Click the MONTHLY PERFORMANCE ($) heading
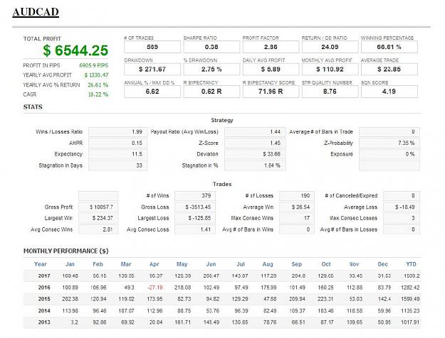 pyautogui.click(x=66, y=251)
